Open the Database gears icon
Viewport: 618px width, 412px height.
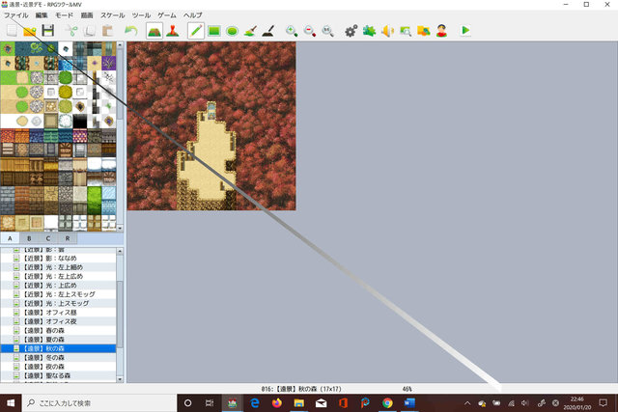click(x=351, y=31)
